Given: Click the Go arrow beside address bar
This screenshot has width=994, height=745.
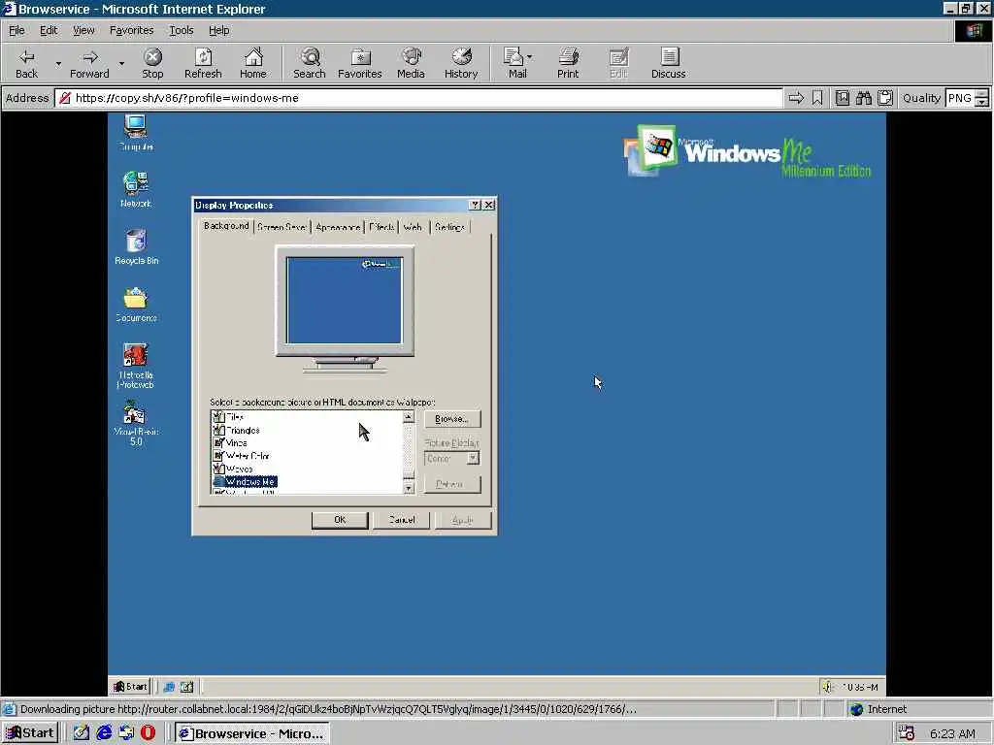Looking at the screenshot, I should (x=796, y=98).
